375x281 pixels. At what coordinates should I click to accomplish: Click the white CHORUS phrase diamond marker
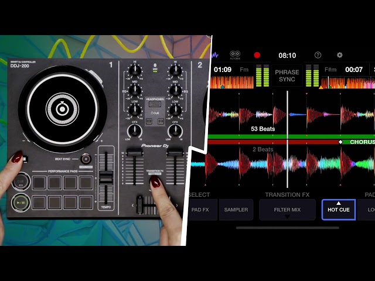pyautogui.click(x=340, y=142)
